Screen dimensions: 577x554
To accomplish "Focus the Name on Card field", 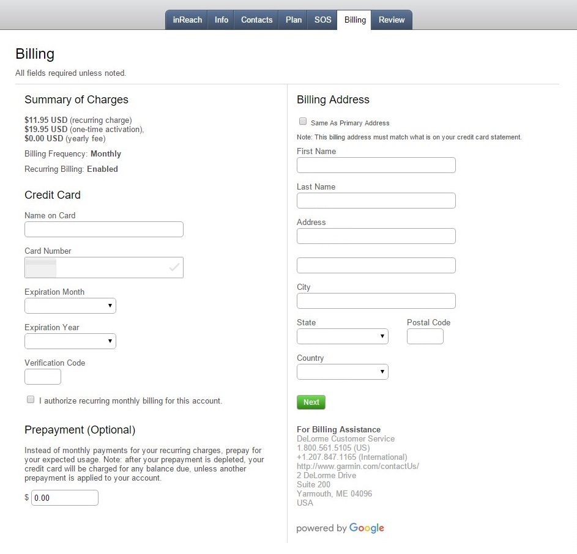I will coord(104,229).
